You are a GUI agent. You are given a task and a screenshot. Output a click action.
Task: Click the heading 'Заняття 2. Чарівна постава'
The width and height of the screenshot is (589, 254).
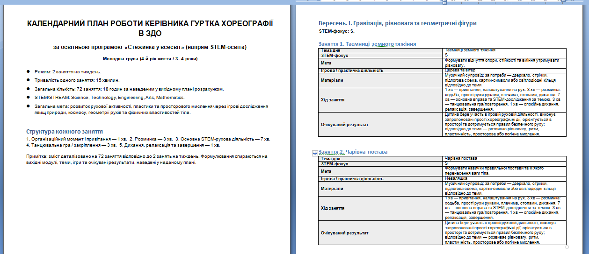point(353,152)
